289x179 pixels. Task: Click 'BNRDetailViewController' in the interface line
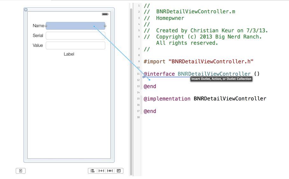[214, 74]
